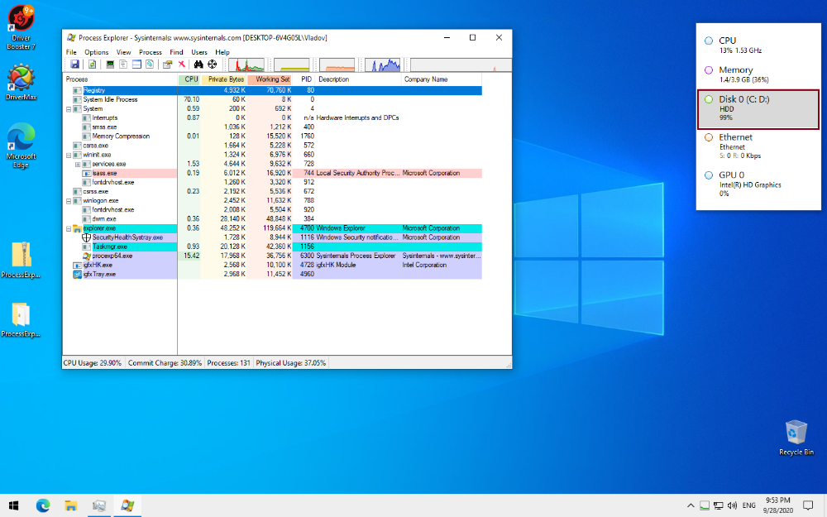Sort by the Process column header
The width and height of the screenshot is (827, 517).
tap(120, 79)
